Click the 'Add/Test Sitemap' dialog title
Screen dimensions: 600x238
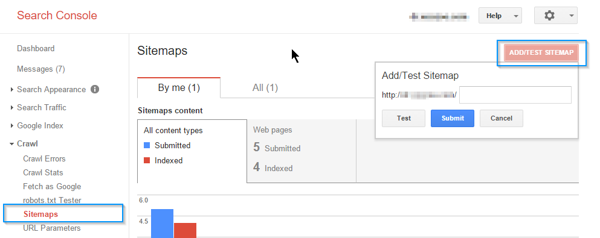click(420, 75)
